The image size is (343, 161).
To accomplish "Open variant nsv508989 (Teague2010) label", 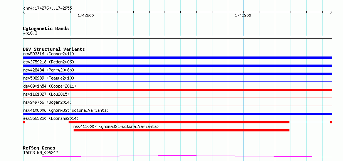I will (49, 78).
